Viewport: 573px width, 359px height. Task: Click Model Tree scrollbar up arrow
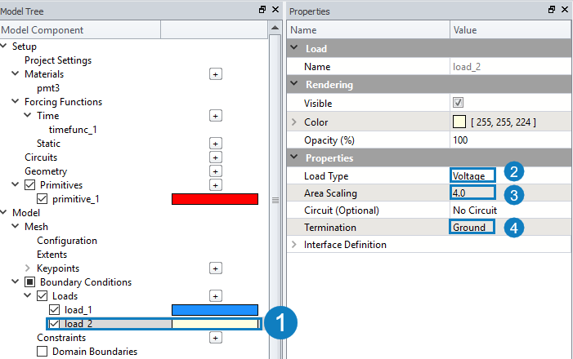coord(275,28)
